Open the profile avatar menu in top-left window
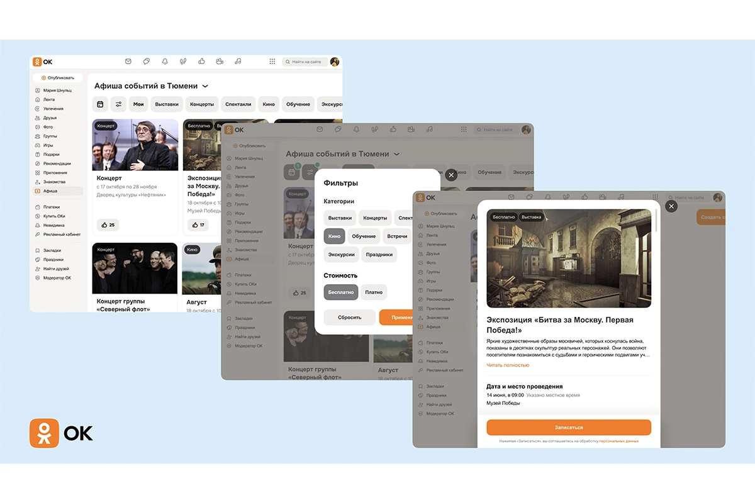Image resolution: width=755 pixels, height=503 pixels. (335, 62)
